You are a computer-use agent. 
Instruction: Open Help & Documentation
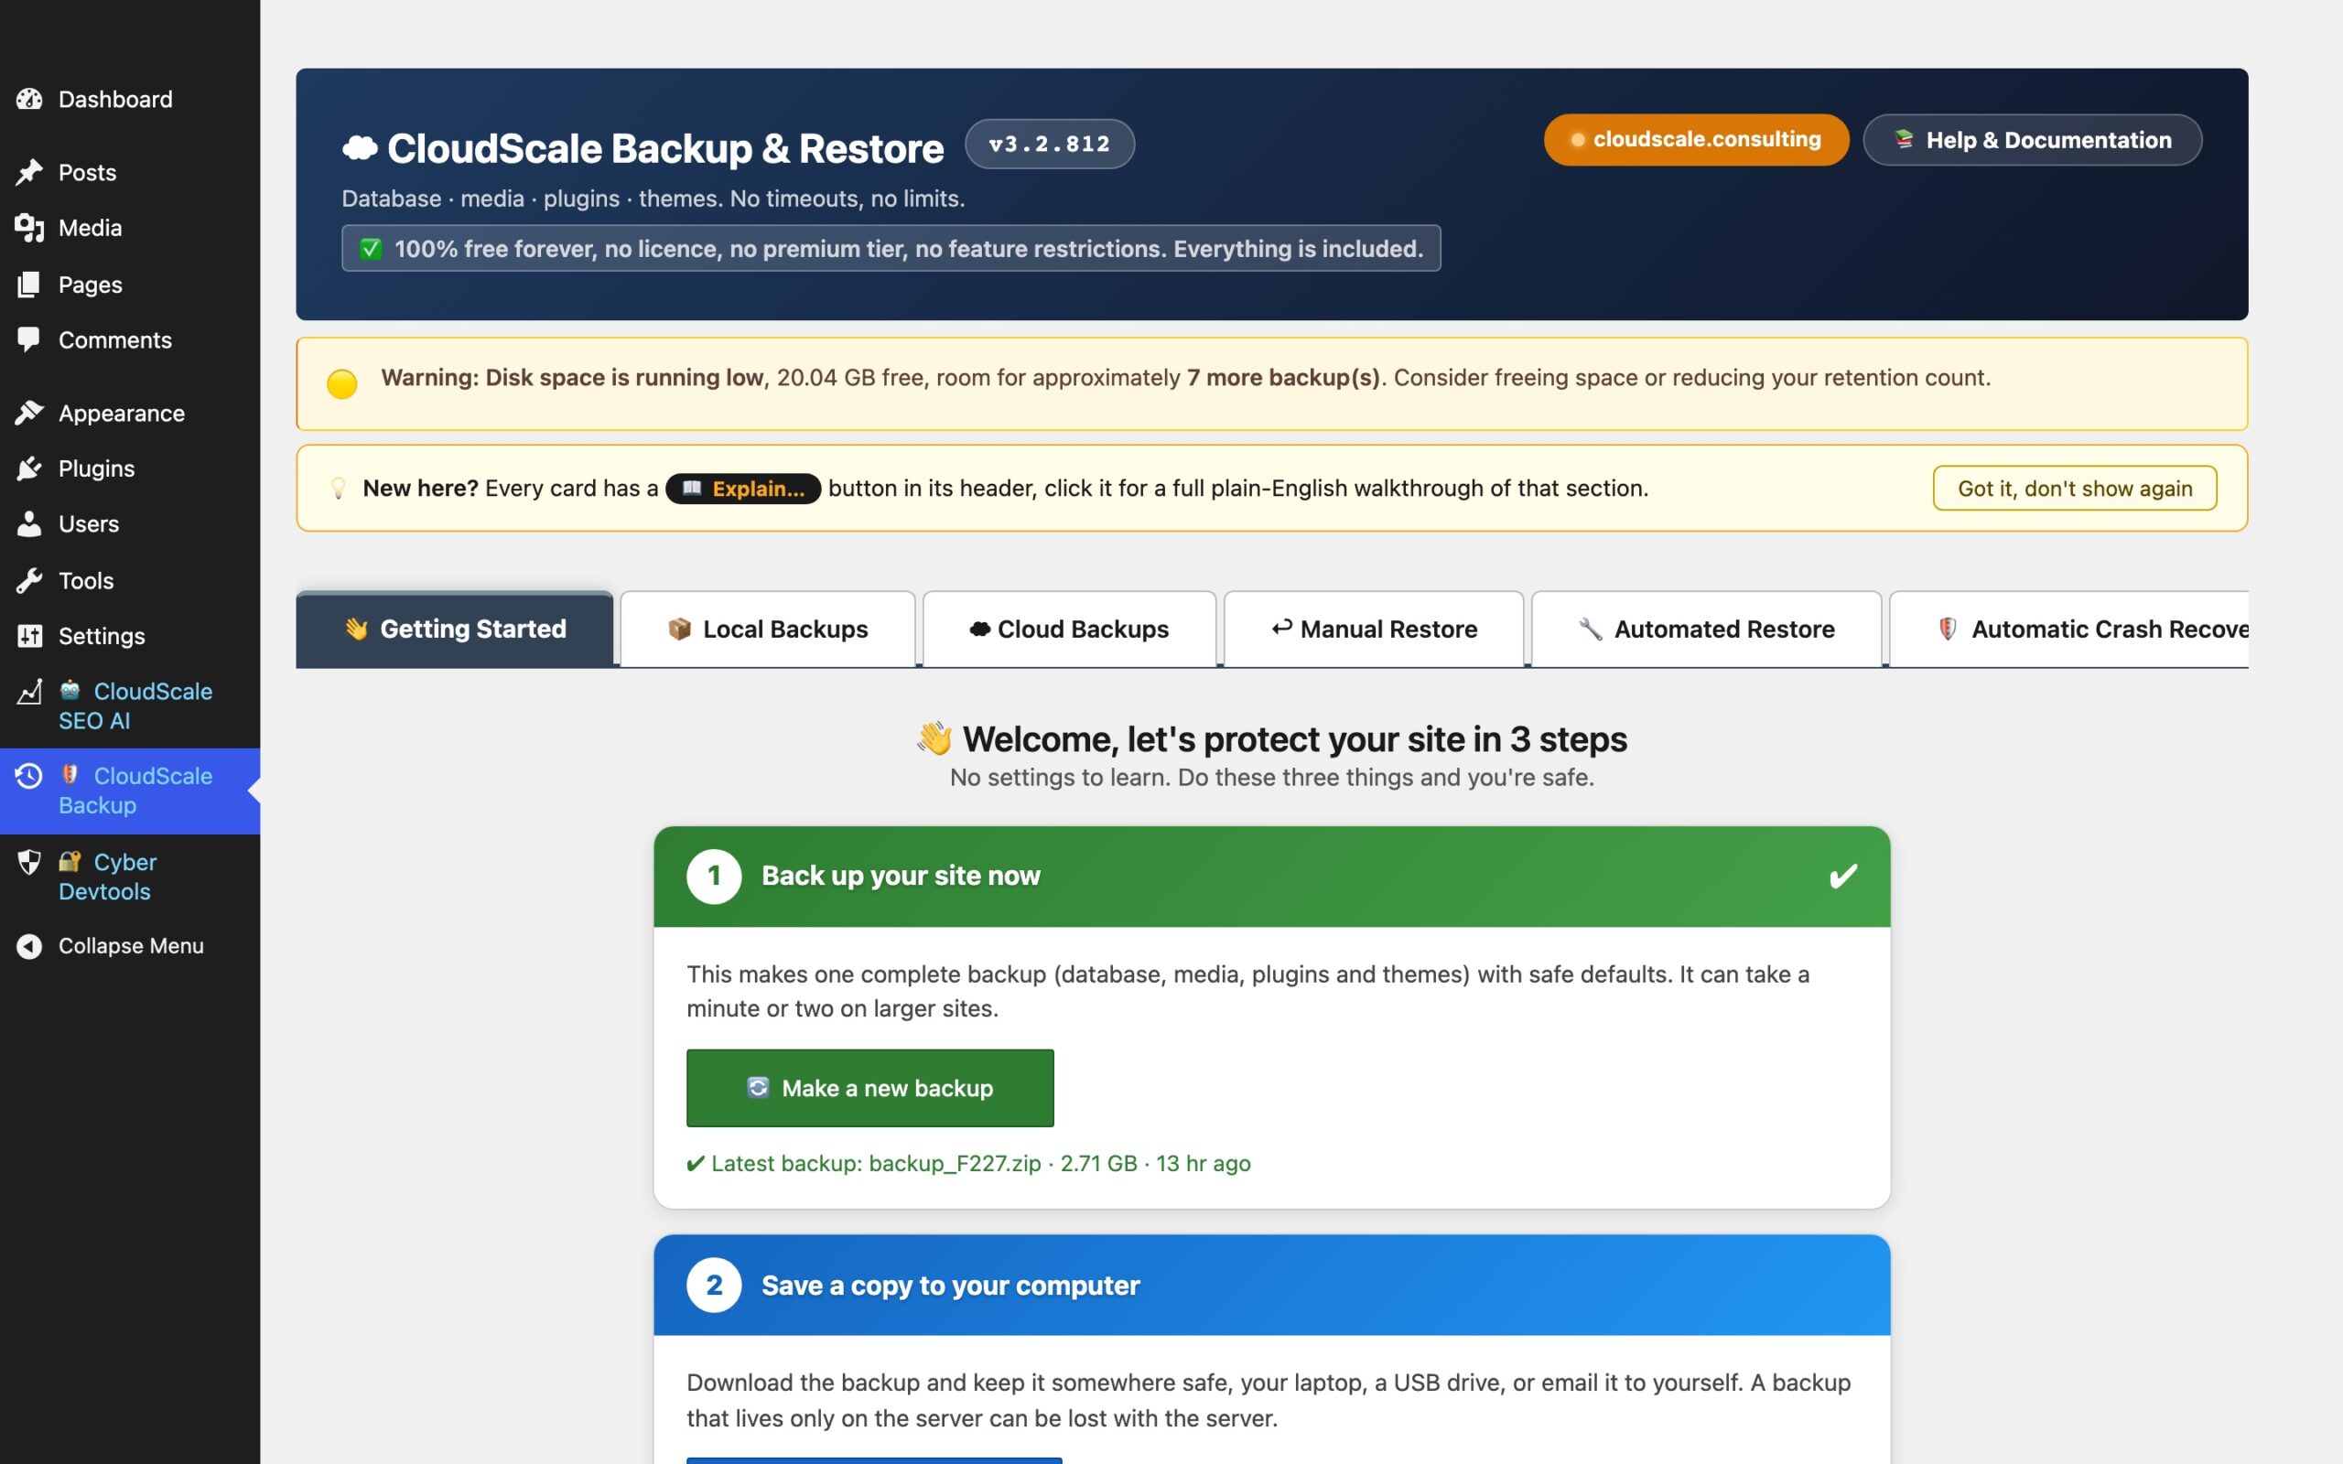click(2032, 140)
